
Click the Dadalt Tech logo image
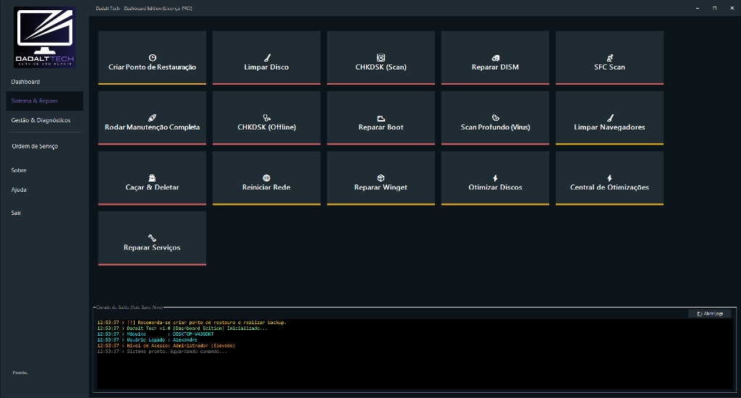[x=45, y=38]
